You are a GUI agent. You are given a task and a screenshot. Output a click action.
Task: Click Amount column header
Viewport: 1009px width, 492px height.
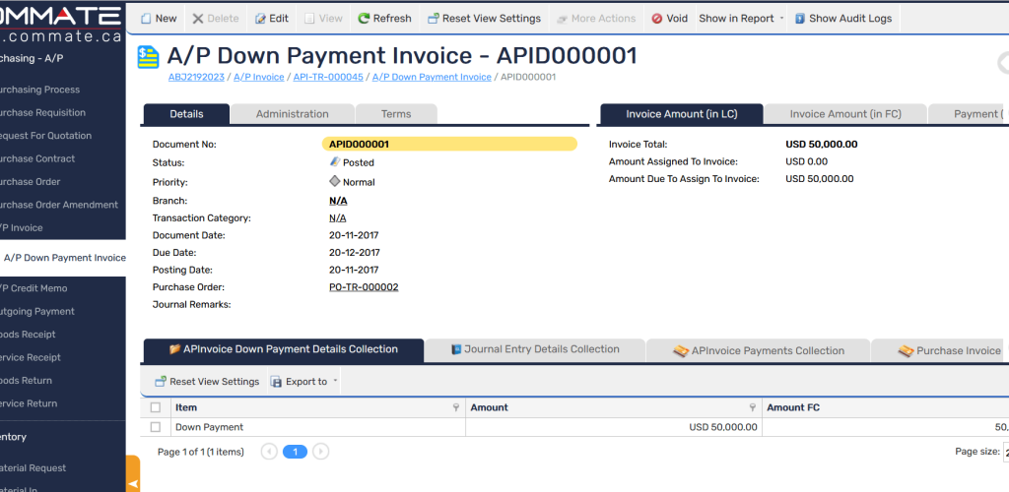click(613, 407)
